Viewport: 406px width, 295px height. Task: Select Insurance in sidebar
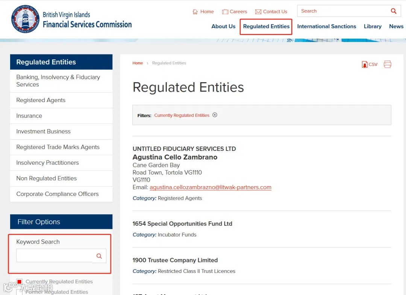pyautogui.click(x=61, y=116)
